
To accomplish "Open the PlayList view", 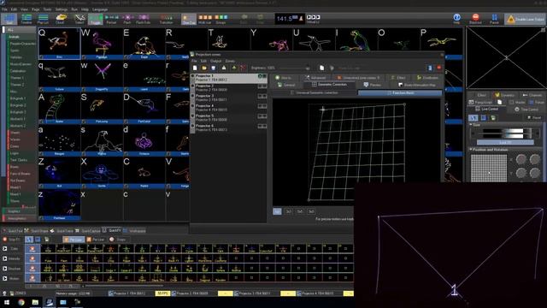I will coord(43,19).
